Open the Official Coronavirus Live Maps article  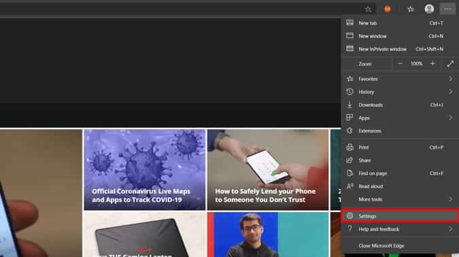tap(141, 196)
